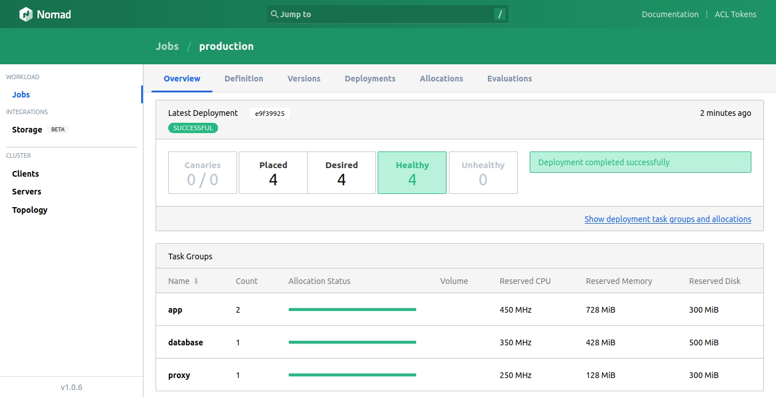Select Topology in the sidebar
Screen dimensions: 776x397
[30, 210]
